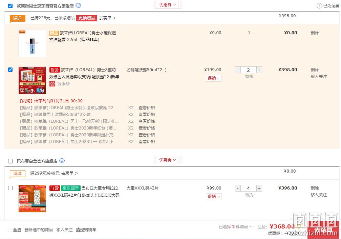Decrease quantity of 欧莱雅 醒肤露 item
The width and height of the screenshot is (341, 239).
(238, 70)
